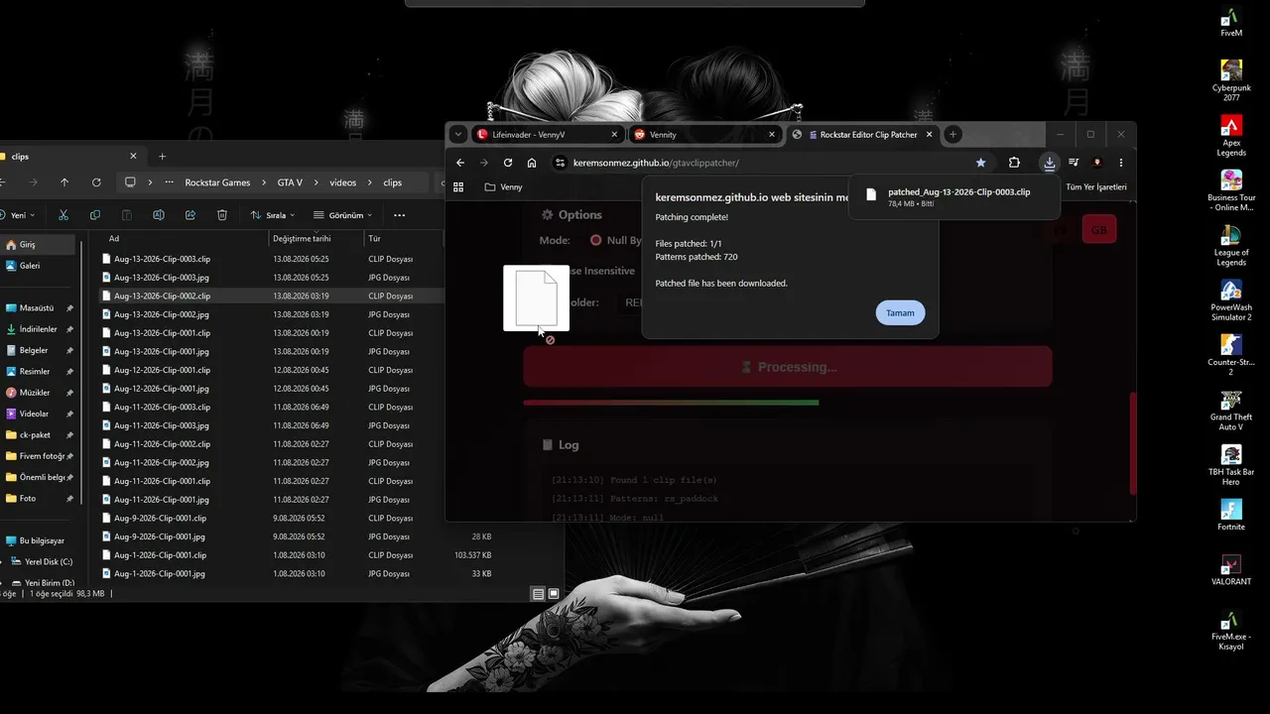The width and height of the screenshot is (1270, 714).
Task: Select the Null Bytes mode radio button
Action: 596,240
